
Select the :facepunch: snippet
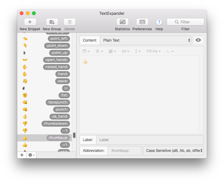pos(45,102)
